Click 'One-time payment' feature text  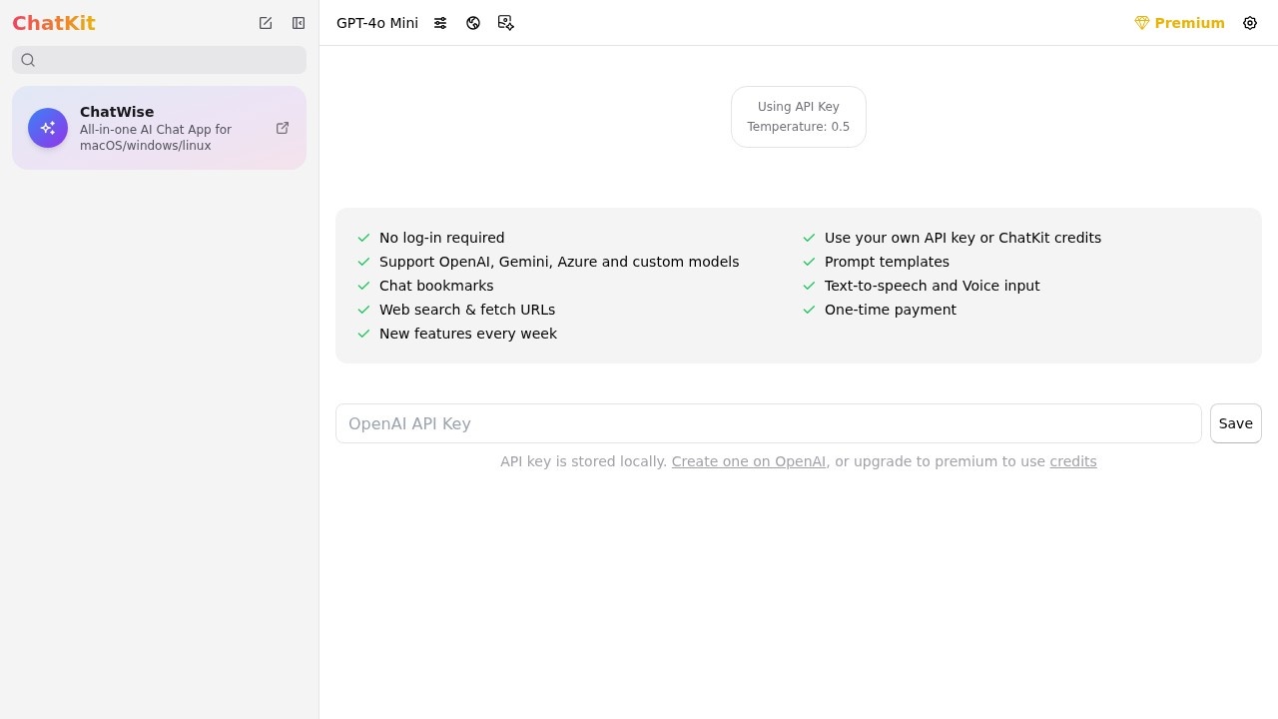[891, 310]
